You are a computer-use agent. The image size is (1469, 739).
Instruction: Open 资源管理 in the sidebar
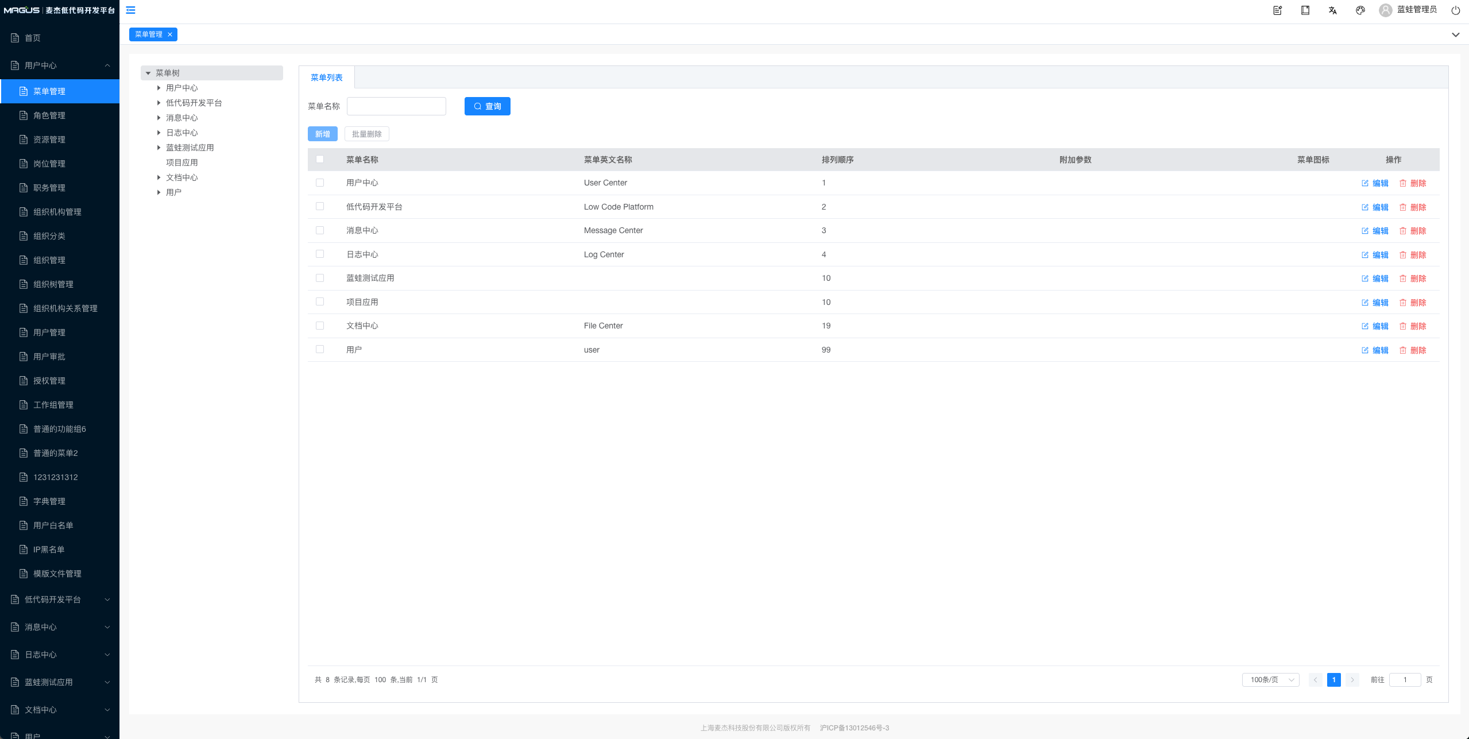pyautogui.click(x=60, y=140)
